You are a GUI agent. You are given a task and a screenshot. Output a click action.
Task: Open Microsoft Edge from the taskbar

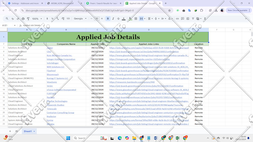(x=119, y=138)
